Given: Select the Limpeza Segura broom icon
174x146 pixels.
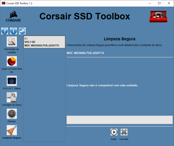Looking at the screenshot, I should (x=12, y=130).
